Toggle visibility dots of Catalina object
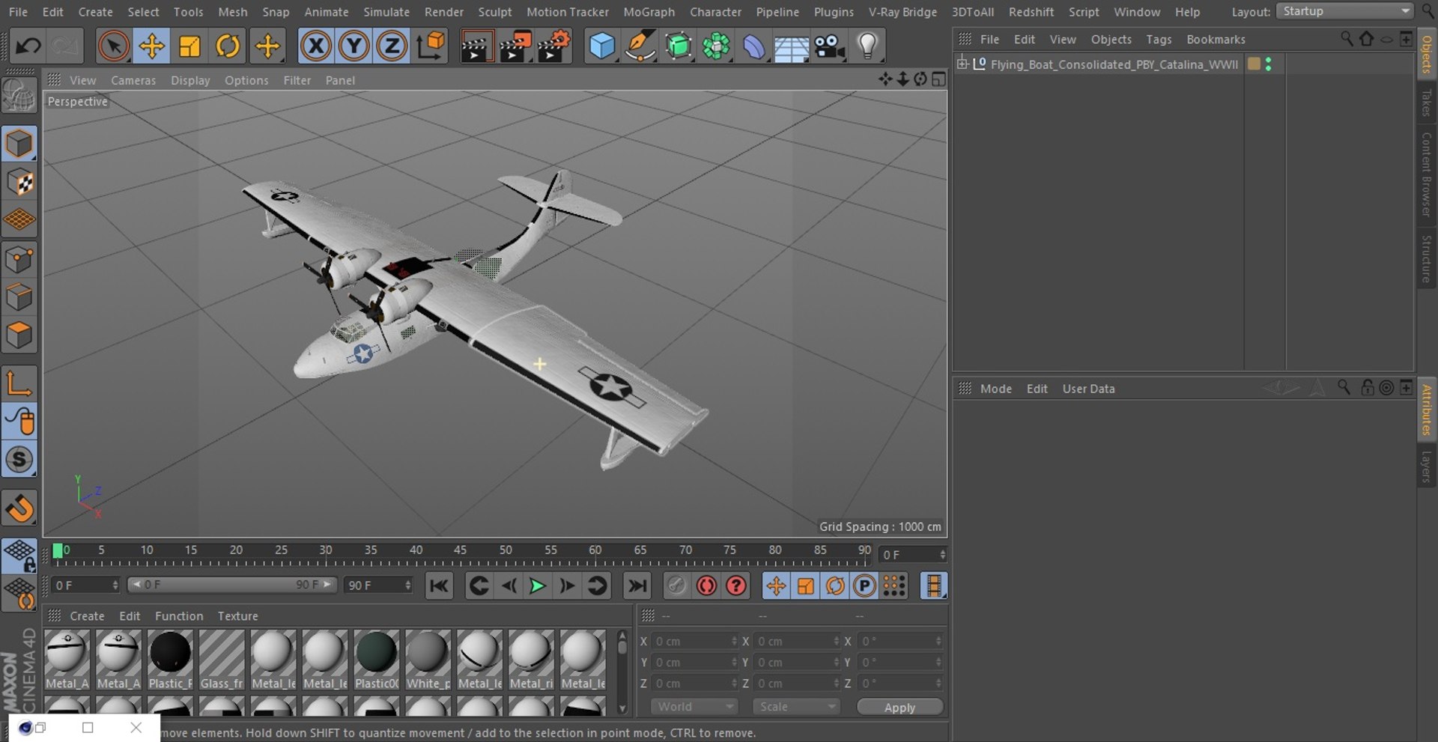 click(1268, 64)
